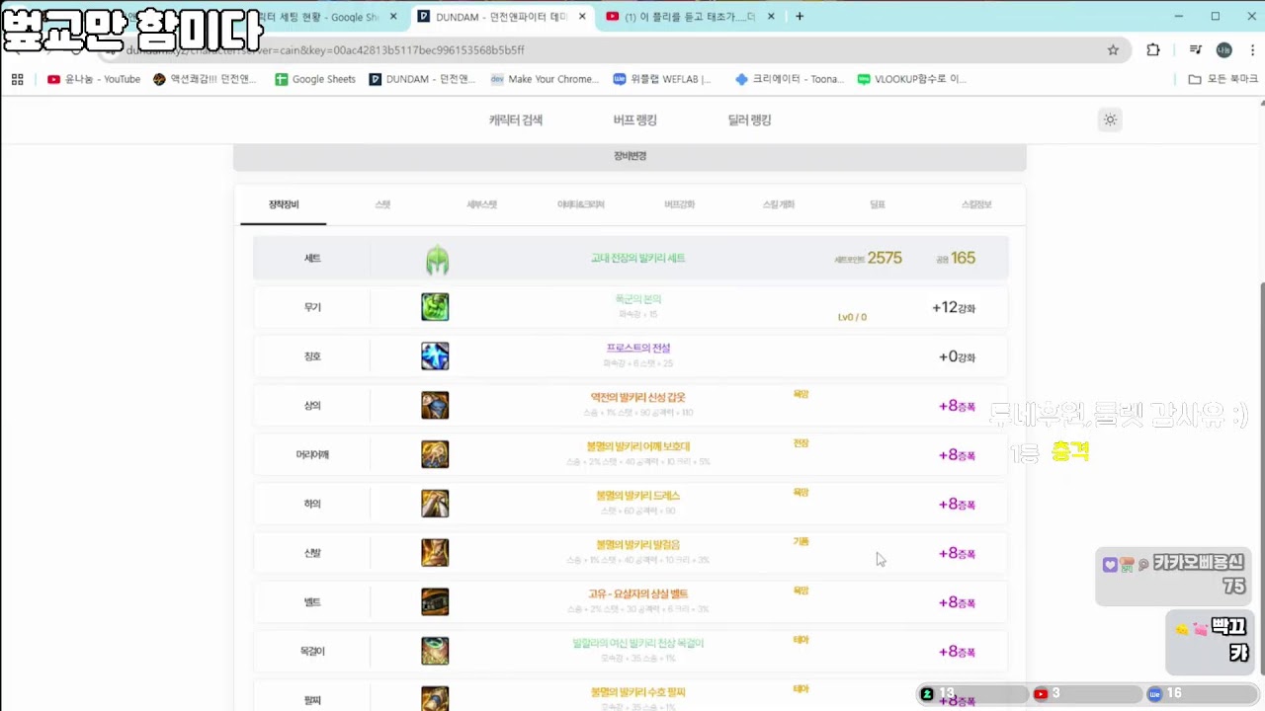Open the Make Your Chrome bookmark
The width and height of the screenshot is (1265, 711).
pyautogui.click(x=545, y=79)
